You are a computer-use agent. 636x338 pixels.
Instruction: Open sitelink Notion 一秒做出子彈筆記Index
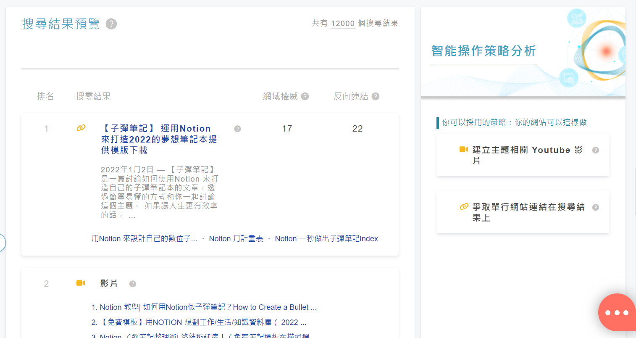coord(326,239)
